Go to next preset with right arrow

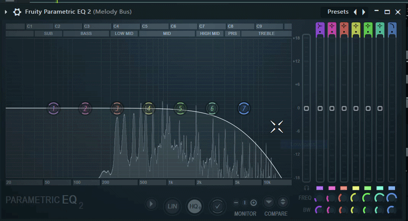364,12
